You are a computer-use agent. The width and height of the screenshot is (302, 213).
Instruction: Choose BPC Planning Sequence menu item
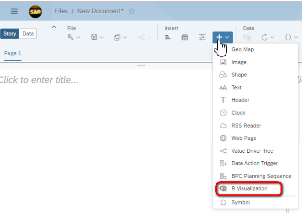255,176
